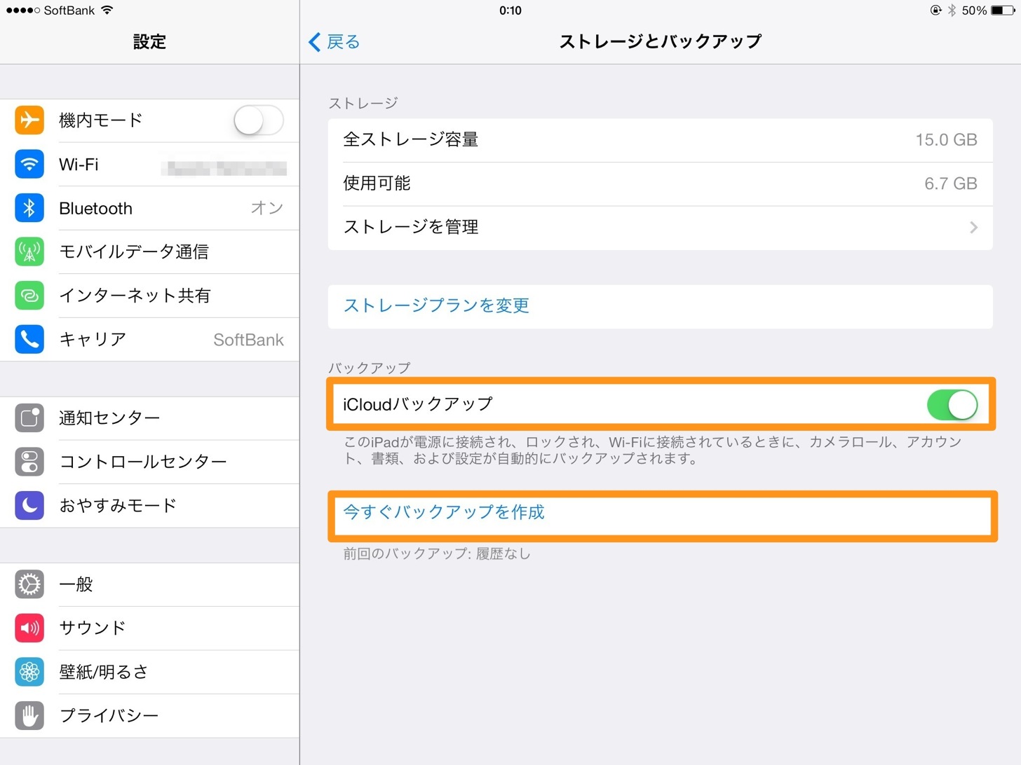
Task: Tap 前回のバックアップ: 履歴なし text
Action: pos(437,553)
